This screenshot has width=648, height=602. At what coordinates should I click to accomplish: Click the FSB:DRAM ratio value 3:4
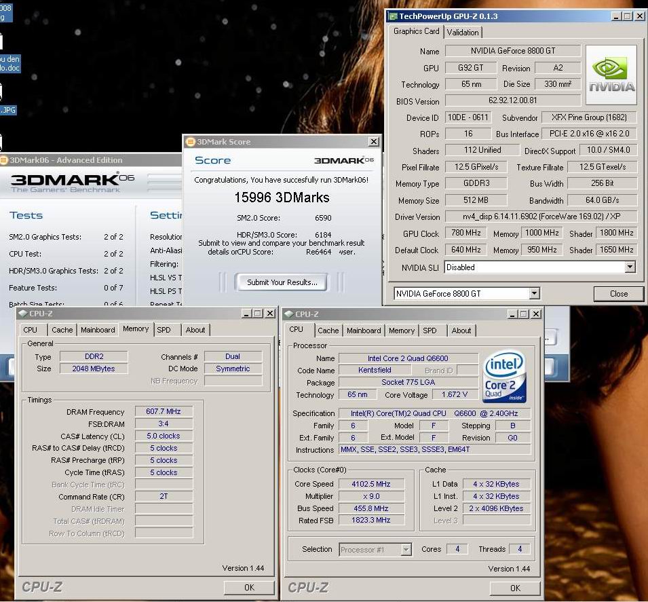(x=164, y=424)
